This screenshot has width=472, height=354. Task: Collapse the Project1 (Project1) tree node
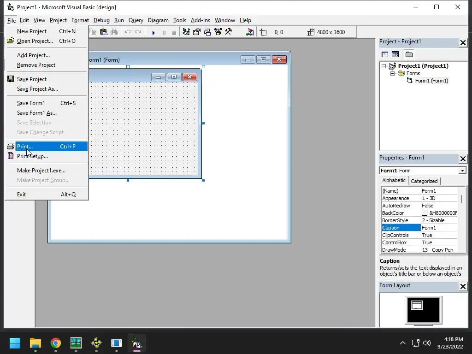(384, 66)
